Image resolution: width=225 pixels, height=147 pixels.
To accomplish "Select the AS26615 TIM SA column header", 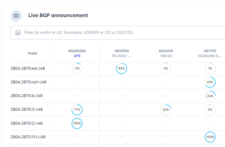I will tap(166, 53).
